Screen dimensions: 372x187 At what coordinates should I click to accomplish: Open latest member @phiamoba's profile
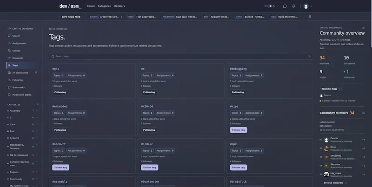point(325,126)
